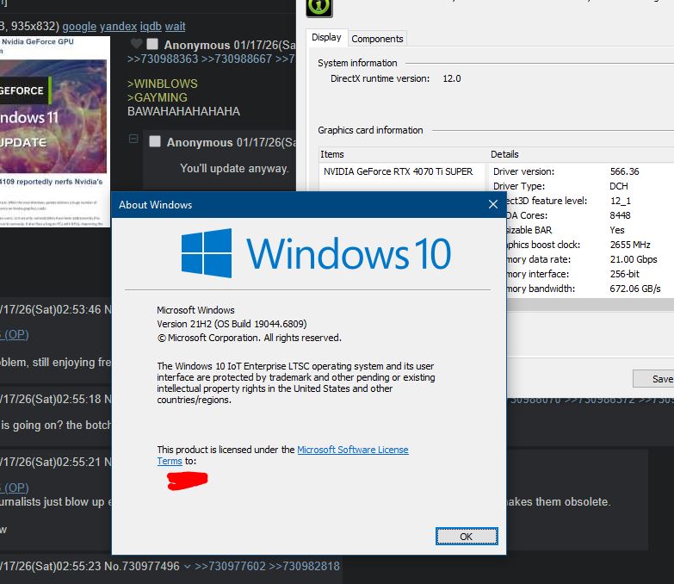674x584 pixels.
Task: Click the Anonymous name on WINBLOWS post
Action: tap(197, 45)
